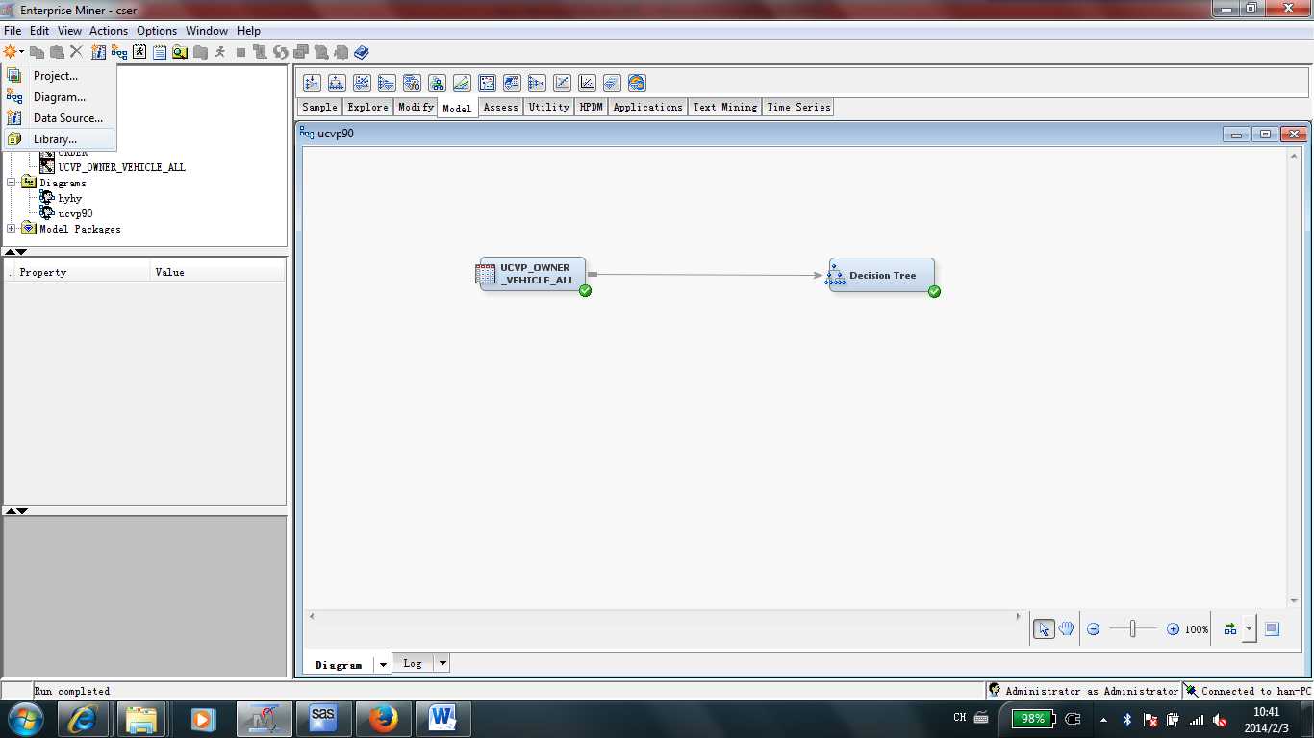Select the TwoStage node icon
This screenshot has width=1314, height=738.
click(637, 84)
